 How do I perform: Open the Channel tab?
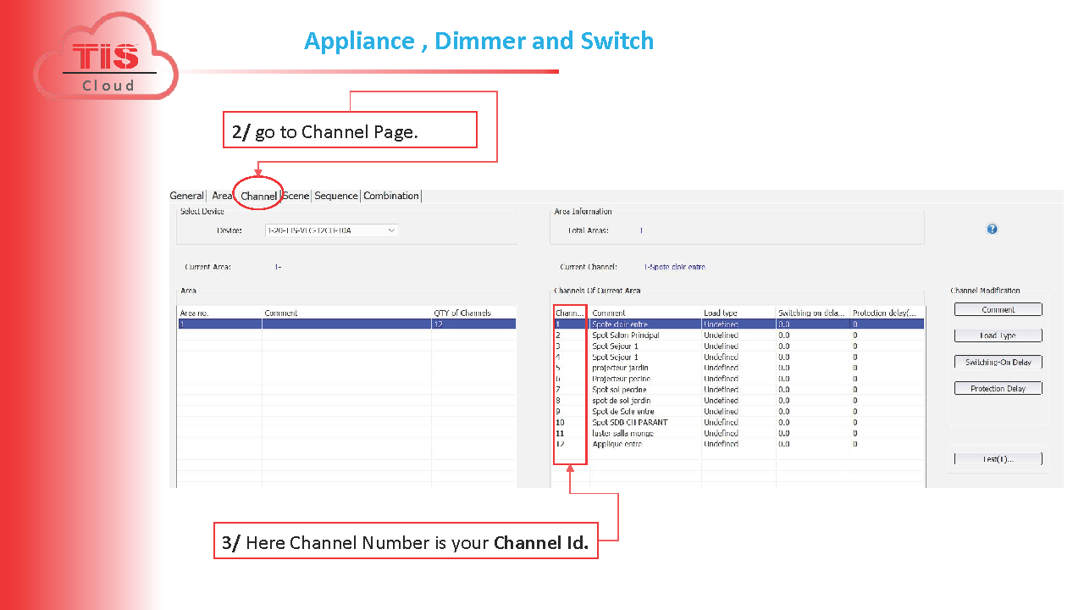click(x=258, y=196)
